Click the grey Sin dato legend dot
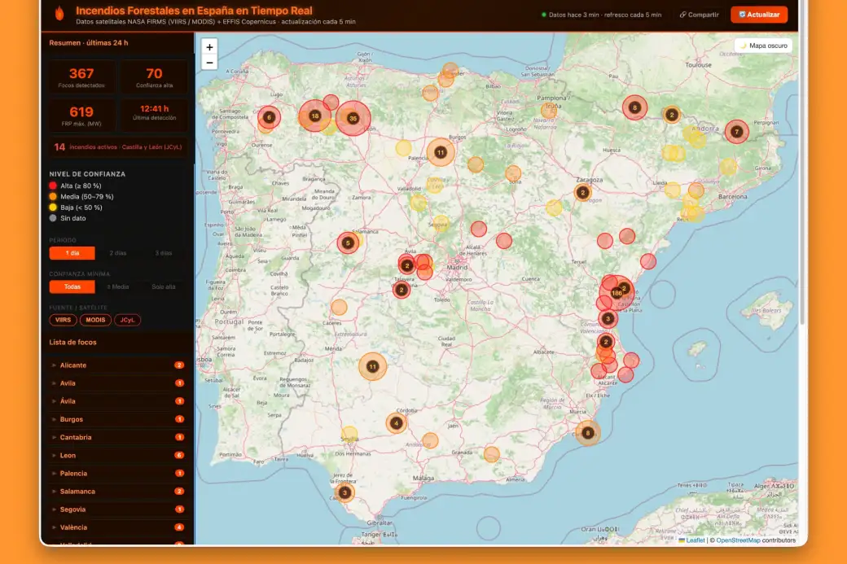This screenshot has height=564, width=847. 53,218
